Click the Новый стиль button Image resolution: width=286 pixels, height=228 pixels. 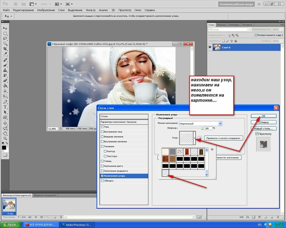coord(263,128)
